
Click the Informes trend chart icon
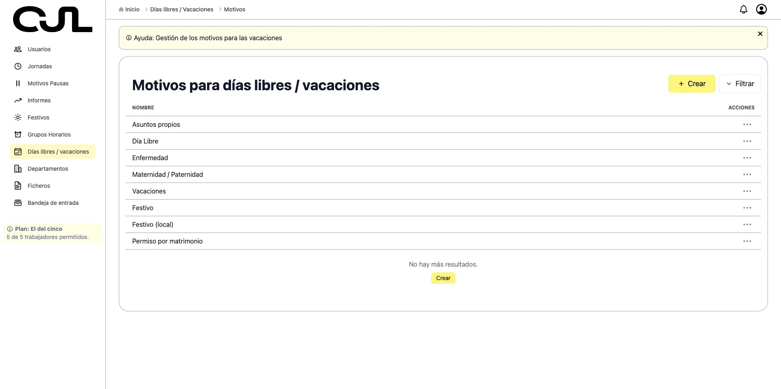click(18, 100)
